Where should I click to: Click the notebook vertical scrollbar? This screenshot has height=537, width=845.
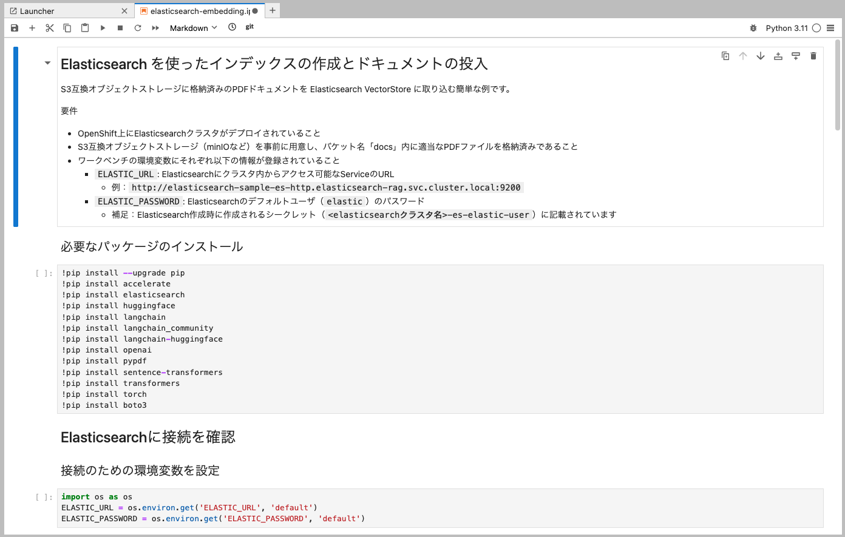click(838, 85)
